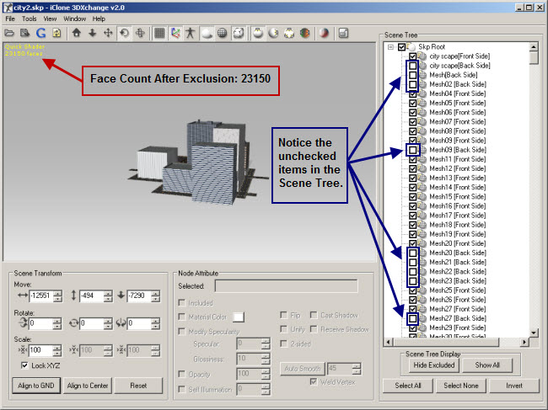Click the Scale X input field

[41, 350]
